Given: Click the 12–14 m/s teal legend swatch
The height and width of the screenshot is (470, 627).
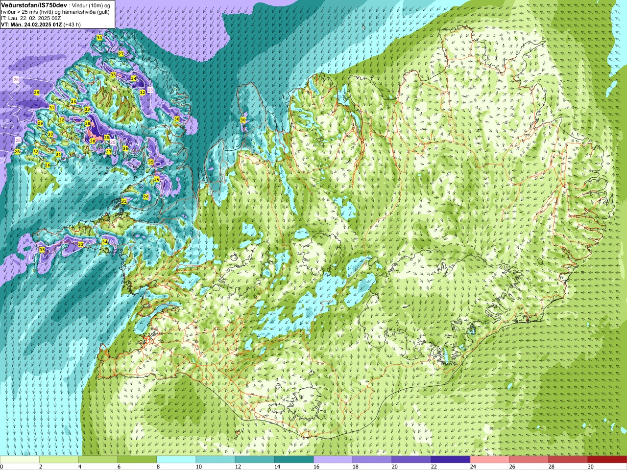Looking at the screenshot, I should [255, 460].
